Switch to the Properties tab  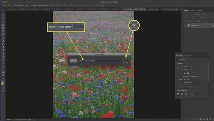point(179,56)
